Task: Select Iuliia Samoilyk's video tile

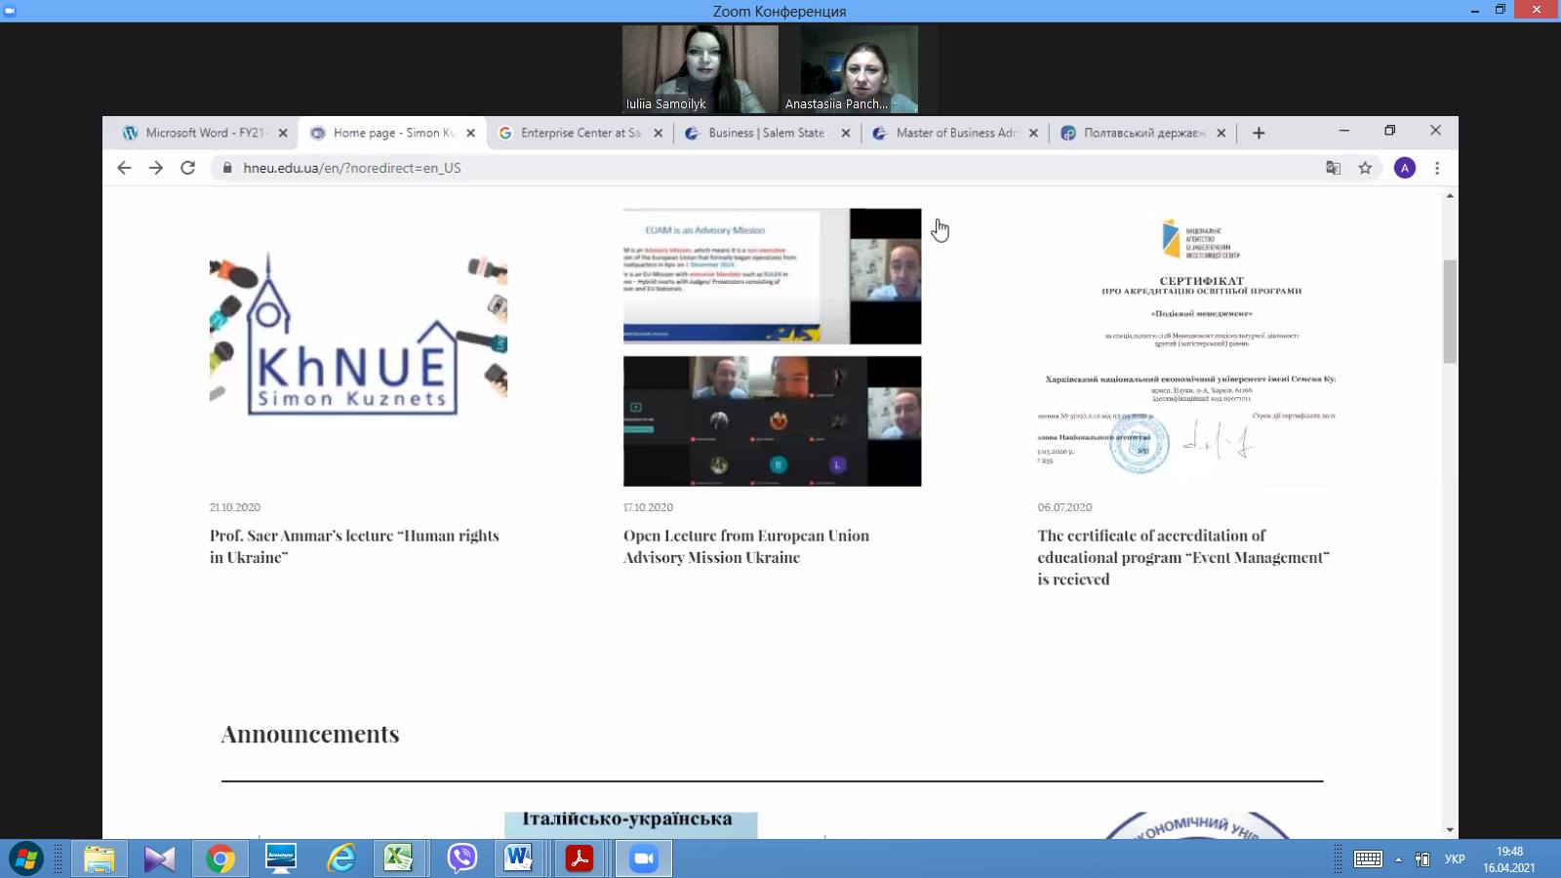Action: [x=700, y=69]
